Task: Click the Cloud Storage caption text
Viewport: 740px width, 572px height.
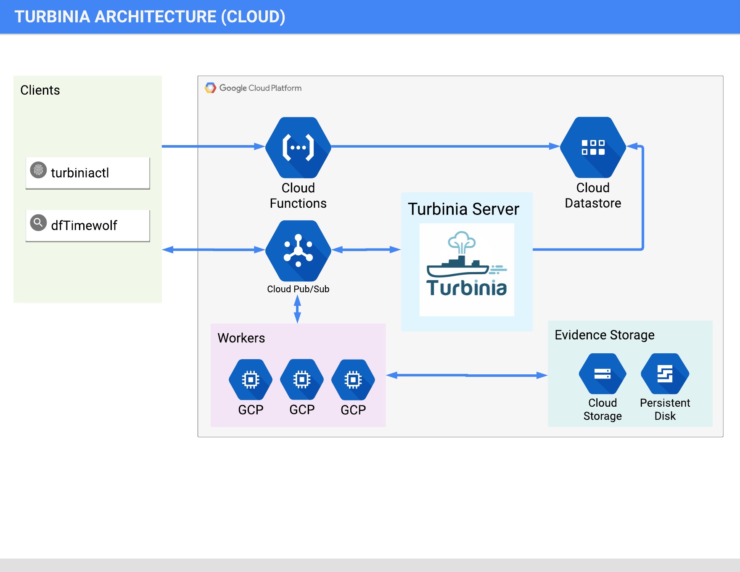Action: 603,409
